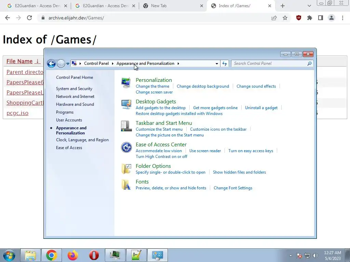The height and width of the screenshot is (262, 350).
Task: Select the Index of /Games/ tab
Action: pos(241,6)
